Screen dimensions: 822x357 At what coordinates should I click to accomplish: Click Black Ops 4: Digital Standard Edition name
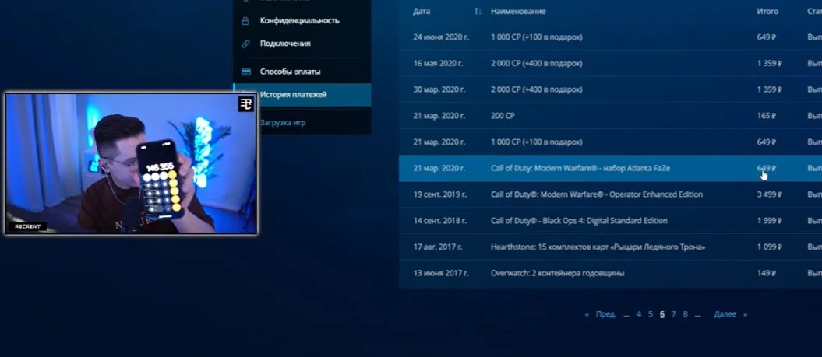click(x=579, y=220)
